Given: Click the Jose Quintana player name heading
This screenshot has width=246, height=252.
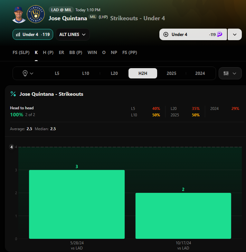Looking at the screenshot, I should (x=68, y=18).
